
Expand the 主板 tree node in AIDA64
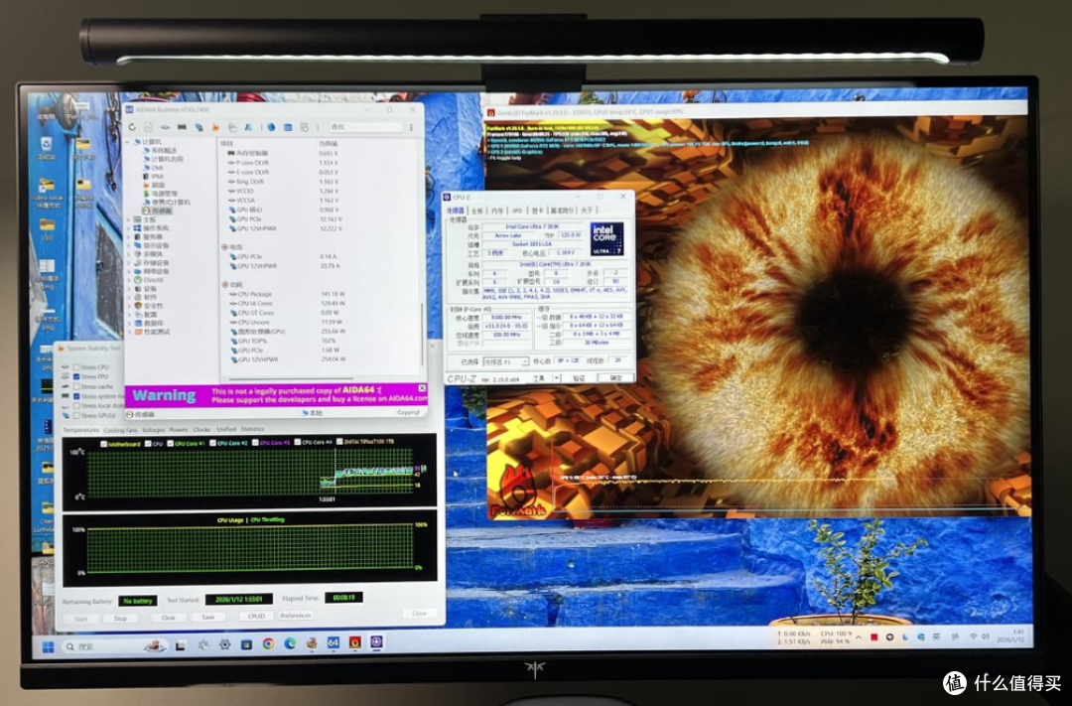(x=130, y=219)
